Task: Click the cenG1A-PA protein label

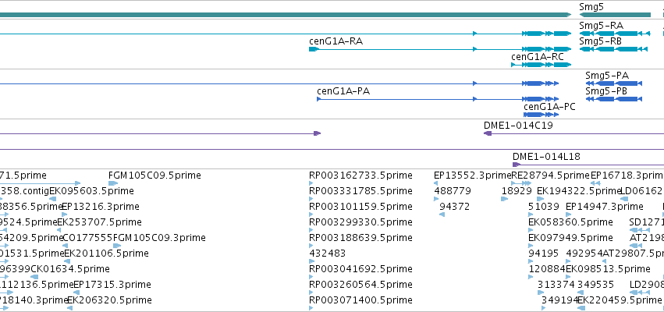Action: (x=343, y=91)
